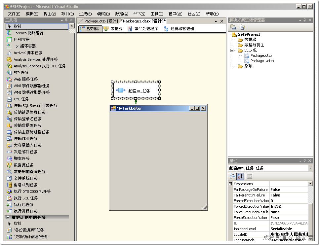
Task: Pick the ActiveX 脚本任务 icon
Action: 9,53
